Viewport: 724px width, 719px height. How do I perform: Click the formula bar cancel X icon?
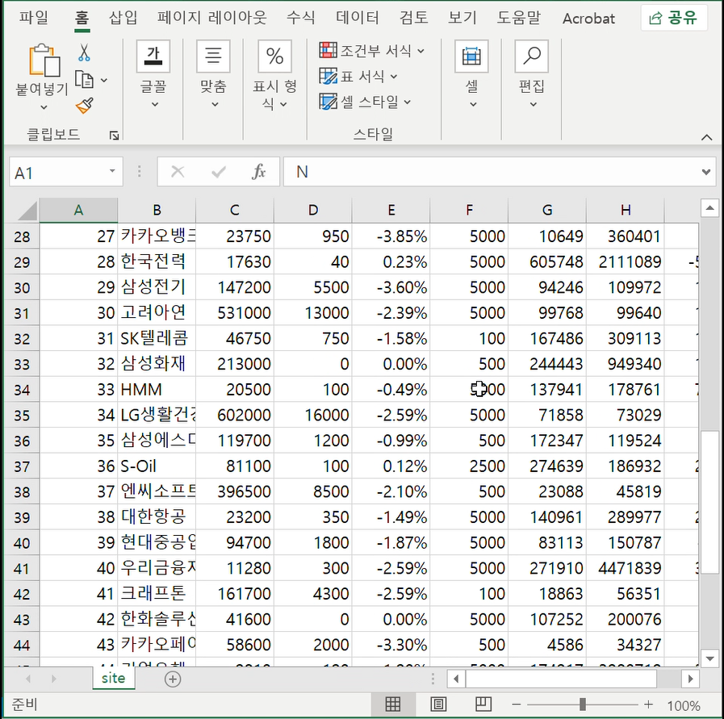click(x=178, y=172)
